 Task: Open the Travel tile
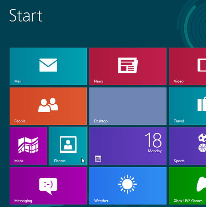188,106
